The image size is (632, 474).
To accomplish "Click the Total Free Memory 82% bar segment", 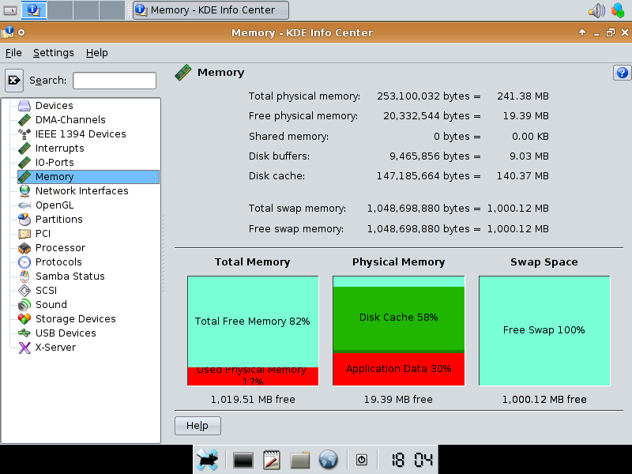I will tap(253, 322).
